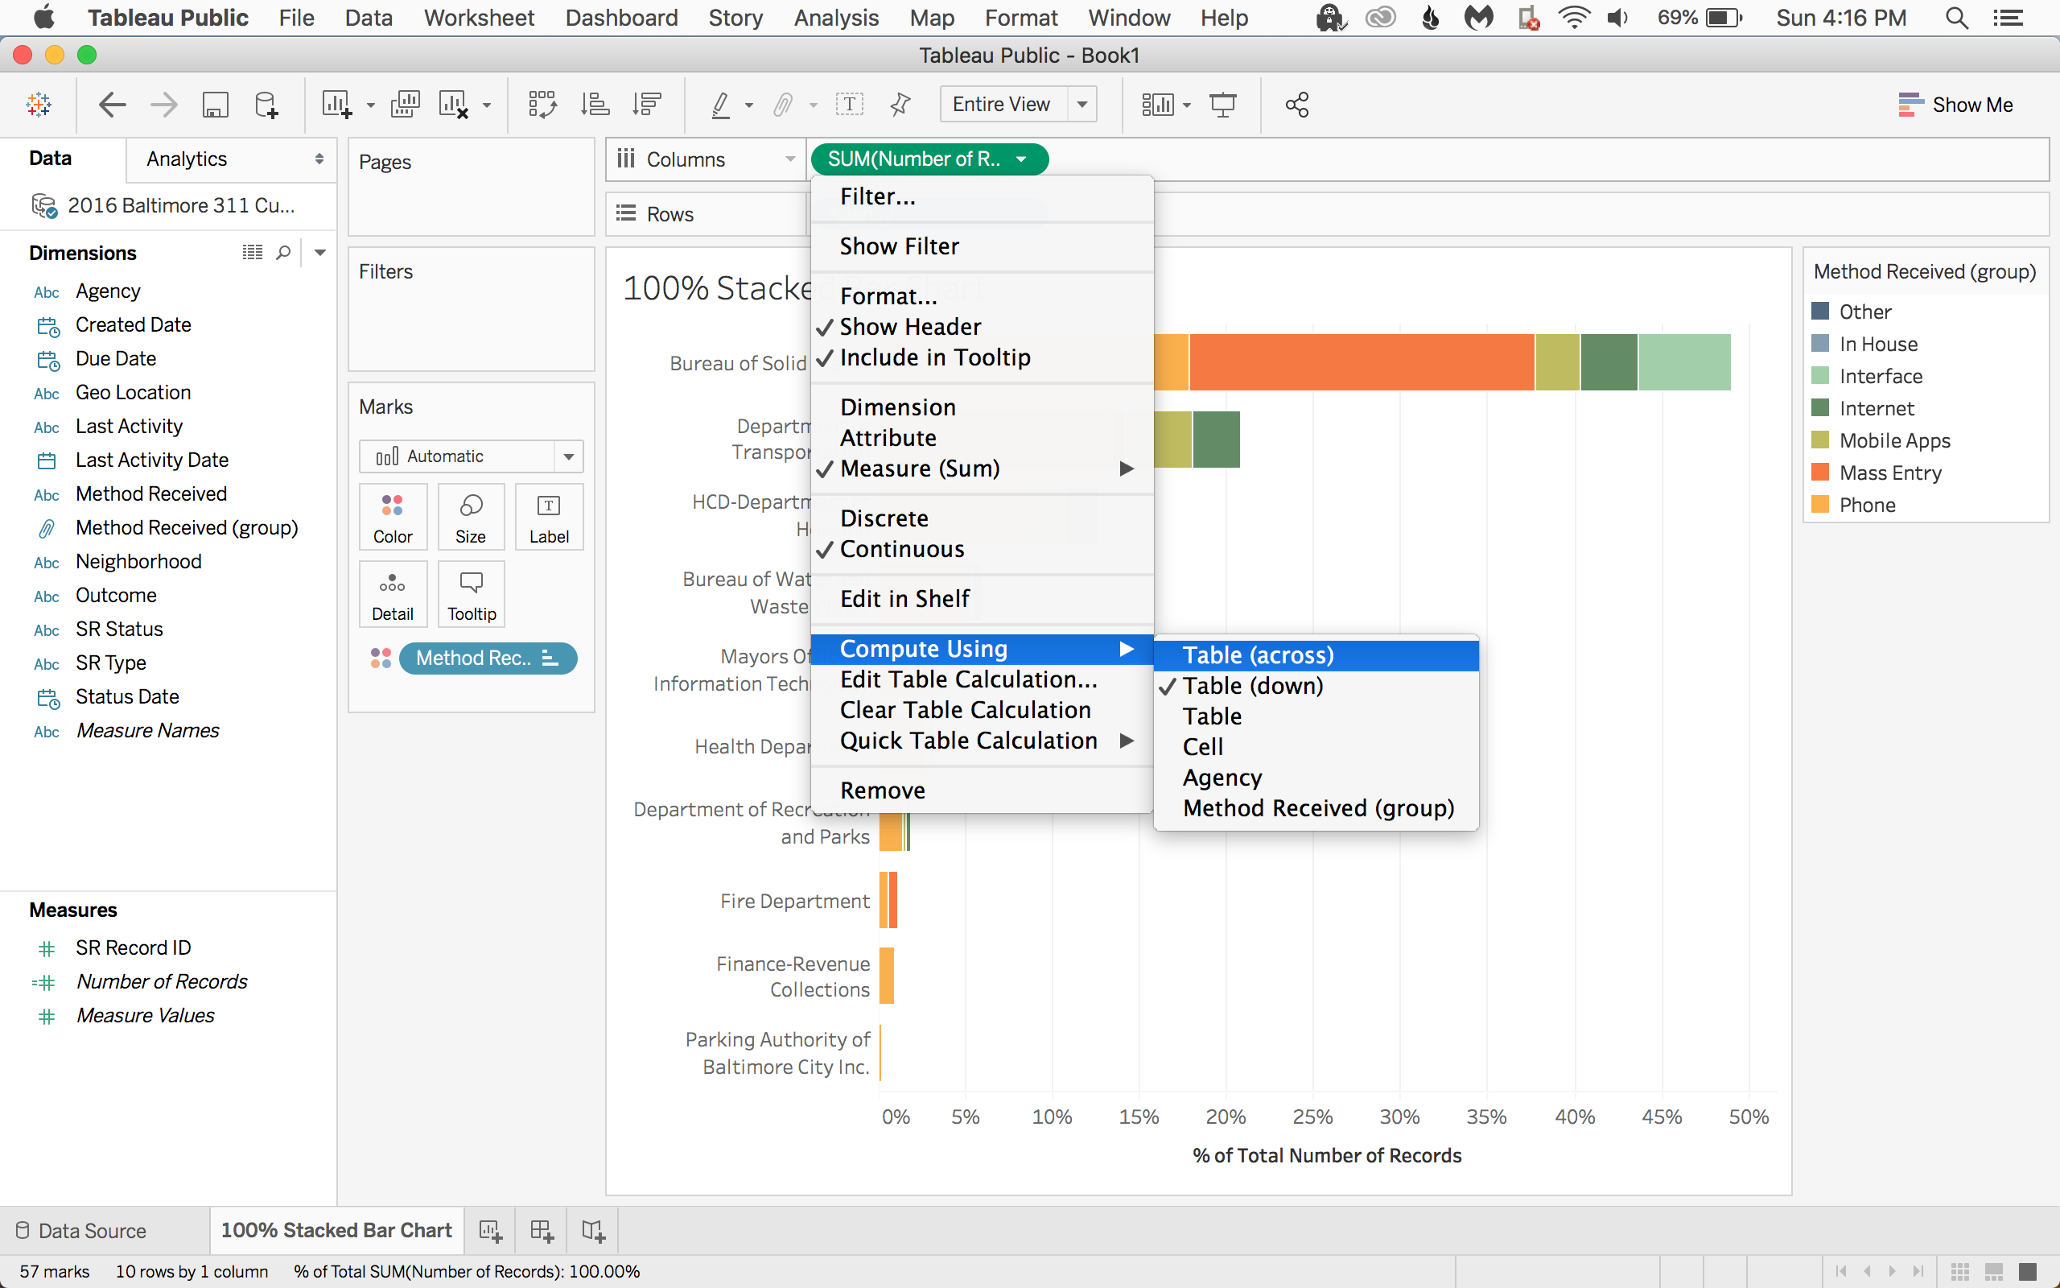Save the workbook with the save icon
The height and width of the screenshot is (1288, 2060).
pos(215,105)
